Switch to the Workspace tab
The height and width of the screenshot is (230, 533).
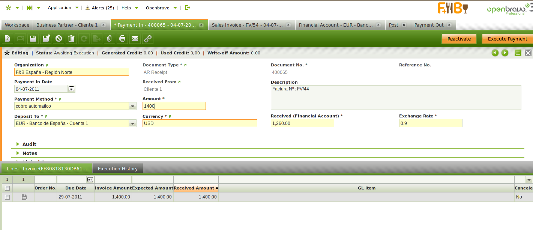[x=17, y=25]
